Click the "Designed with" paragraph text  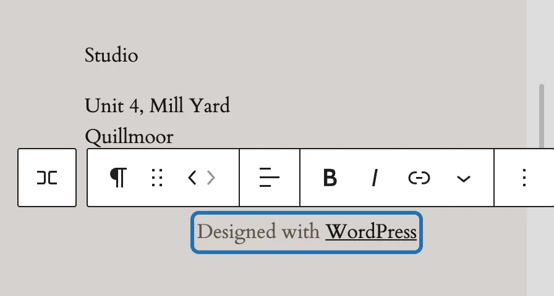click(x=258, y=232)
